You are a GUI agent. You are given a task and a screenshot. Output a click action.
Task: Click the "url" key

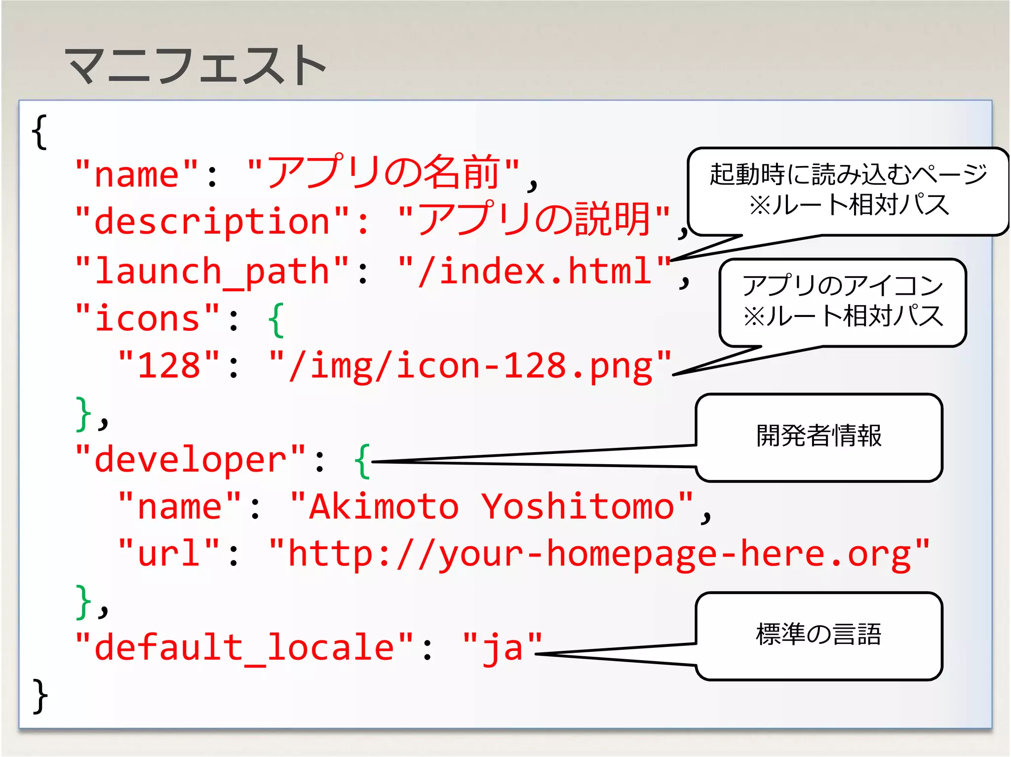tap(169, 553)
